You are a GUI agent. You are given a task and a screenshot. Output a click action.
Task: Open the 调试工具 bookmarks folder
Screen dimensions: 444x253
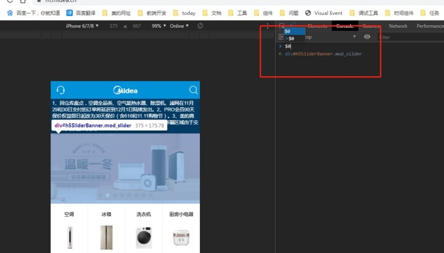pos(364,13)
